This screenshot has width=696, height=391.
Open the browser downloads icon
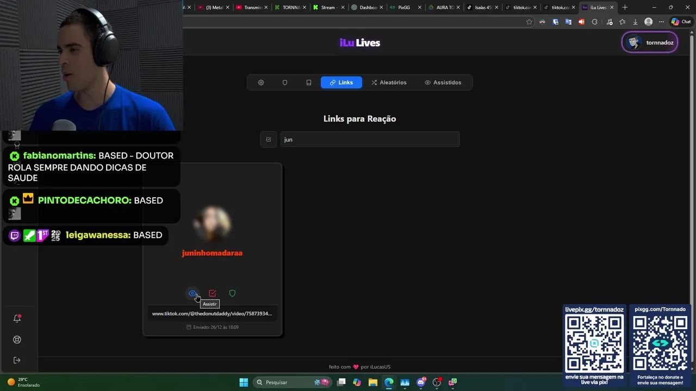coord(635,22)
